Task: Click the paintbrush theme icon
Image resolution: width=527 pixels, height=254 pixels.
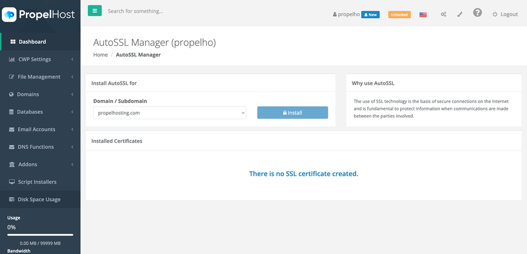Action: tap(460, 14)
